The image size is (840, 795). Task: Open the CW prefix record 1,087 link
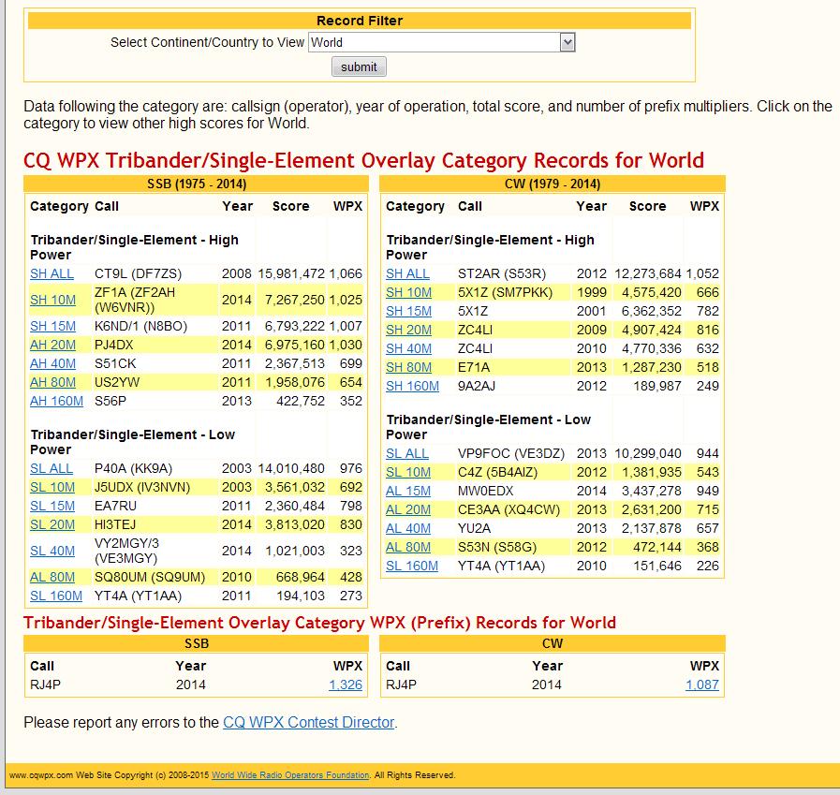(701, 685)
